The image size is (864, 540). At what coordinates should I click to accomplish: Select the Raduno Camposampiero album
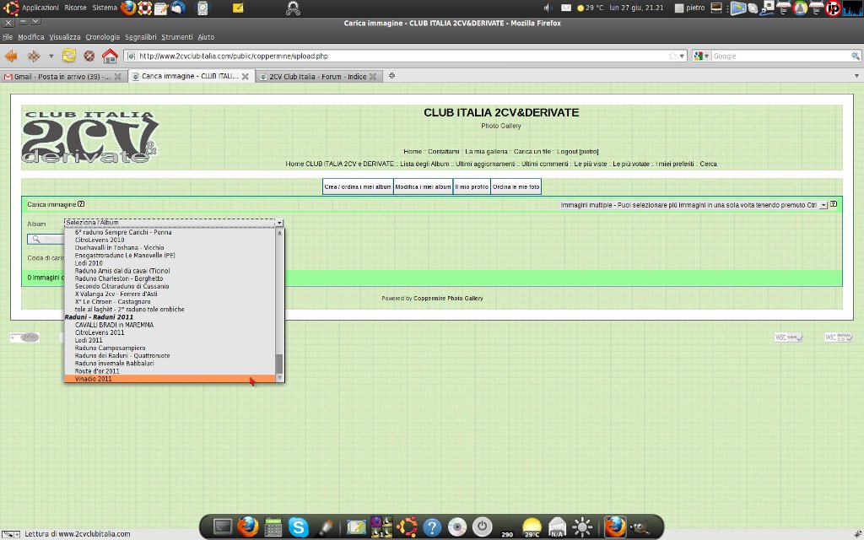pyautogui.click(x=170, y=348)
